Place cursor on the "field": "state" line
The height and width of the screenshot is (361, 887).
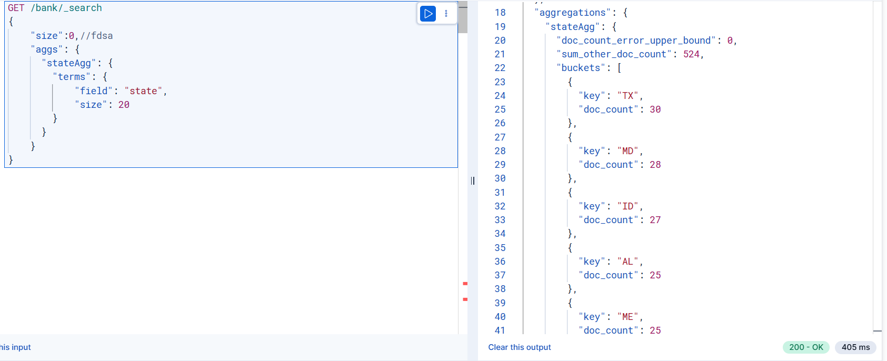click(x=121, y=91)
